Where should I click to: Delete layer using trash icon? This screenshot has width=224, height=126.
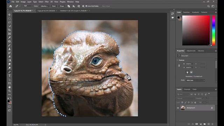(x=212, y=124)
